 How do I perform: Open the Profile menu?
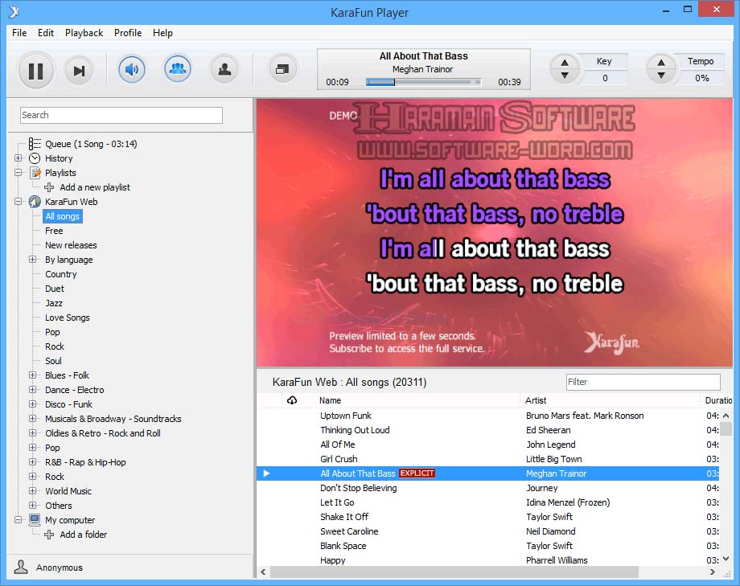(x=128, y=33)
